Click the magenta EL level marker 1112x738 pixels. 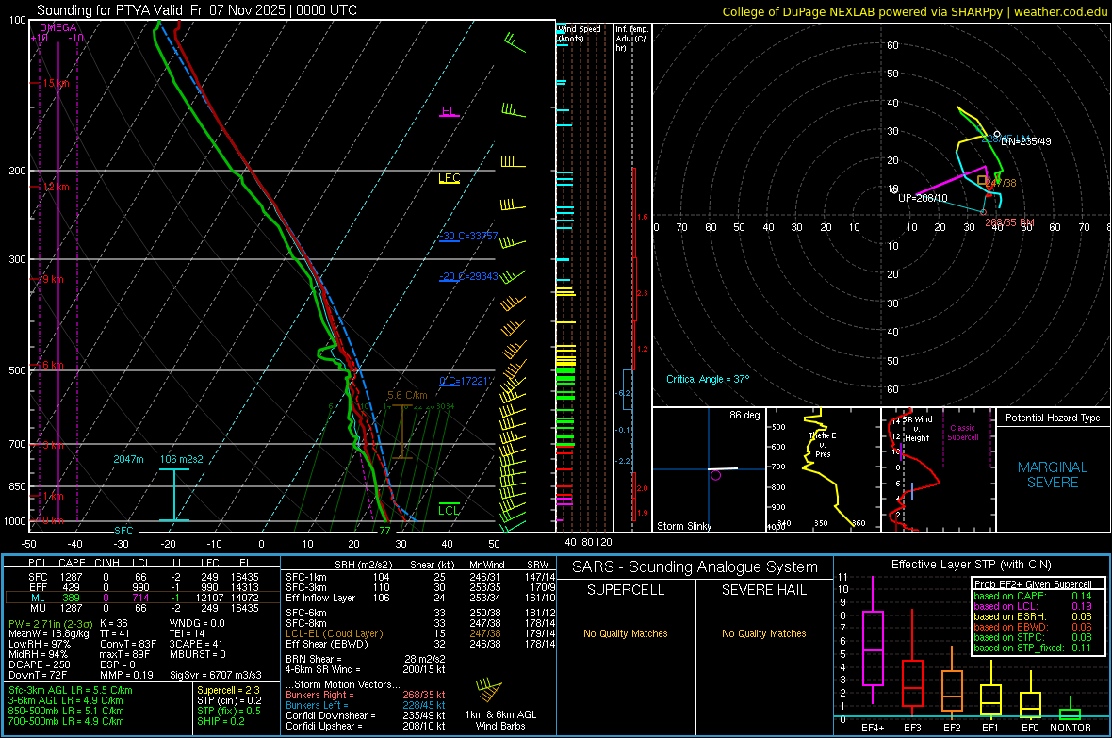[450, 112]
